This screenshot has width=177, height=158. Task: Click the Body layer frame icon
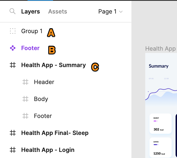coord(25,99)
